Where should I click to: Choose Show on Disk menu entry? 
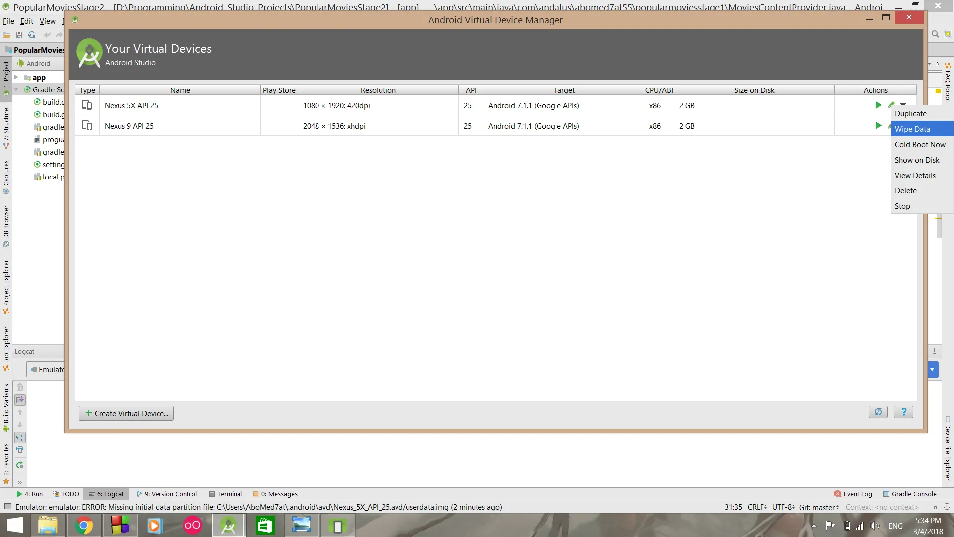point(917,160)
